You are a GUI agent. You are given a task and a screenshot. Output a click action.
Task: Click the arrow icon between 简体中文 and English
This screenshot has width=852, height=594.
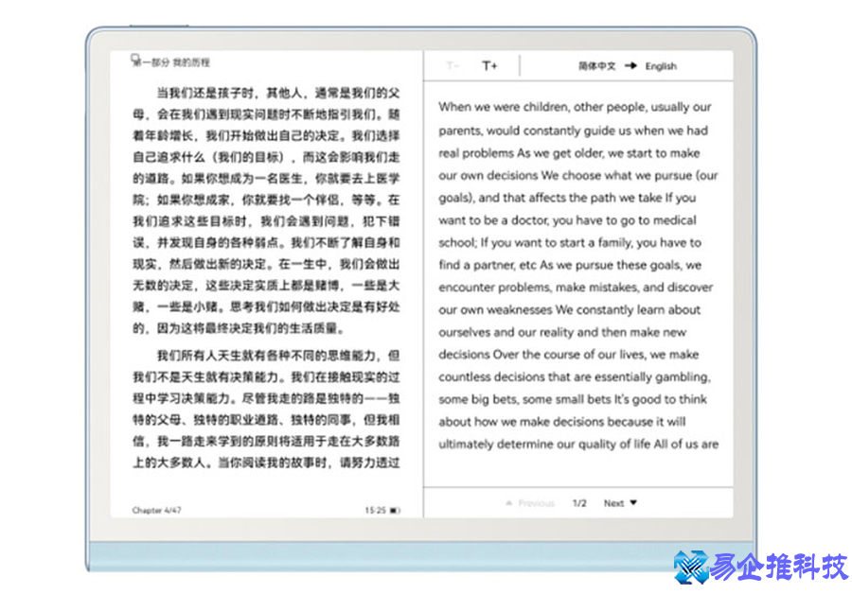tap(630, 66)
